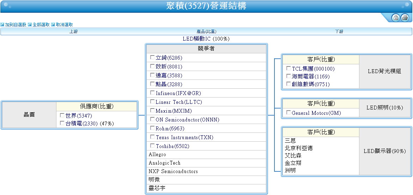Open the Toshiba(6502) link
The height and width of the screenshot is (195, 413).
point(172,146)
